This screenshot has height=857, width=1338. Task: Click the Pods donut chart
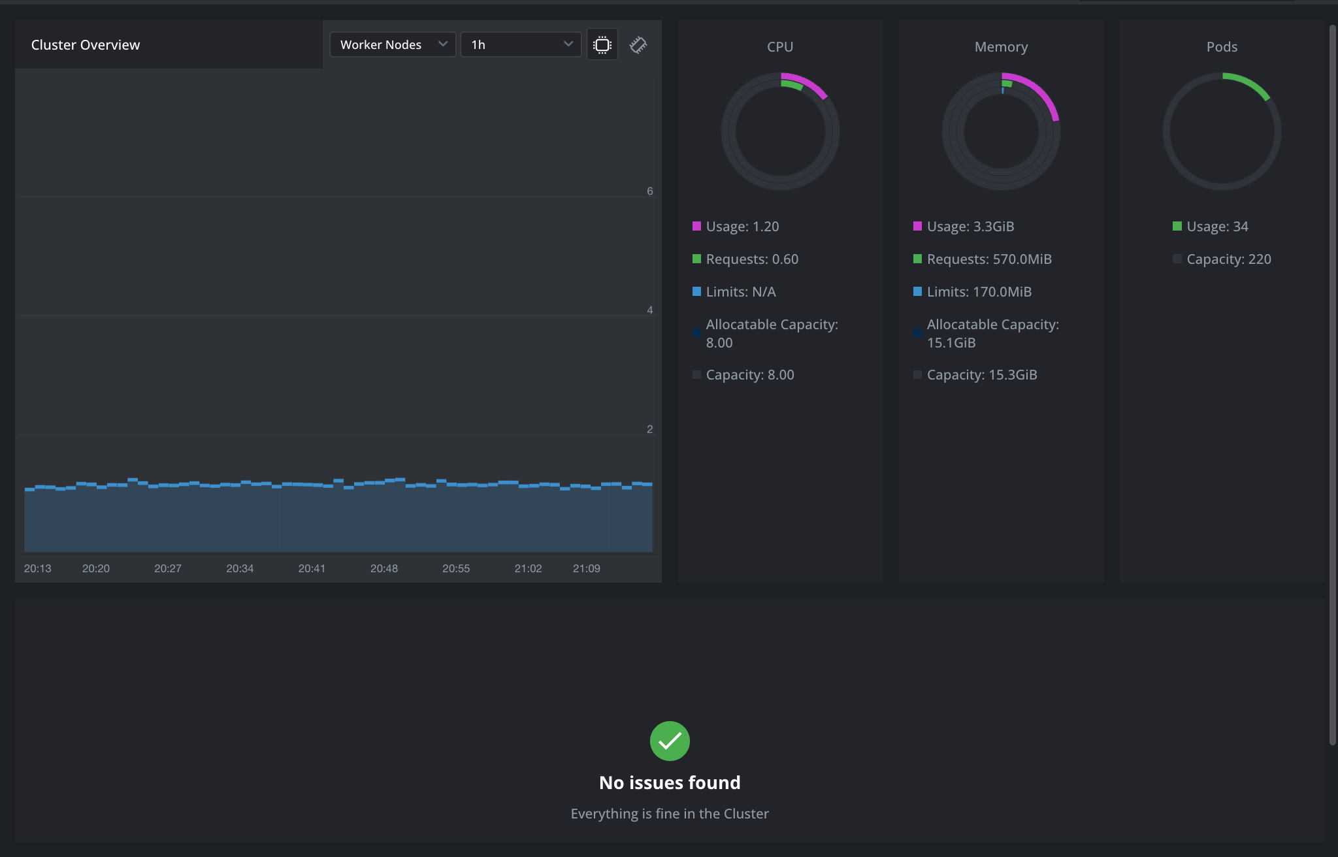click(1222, 131)
